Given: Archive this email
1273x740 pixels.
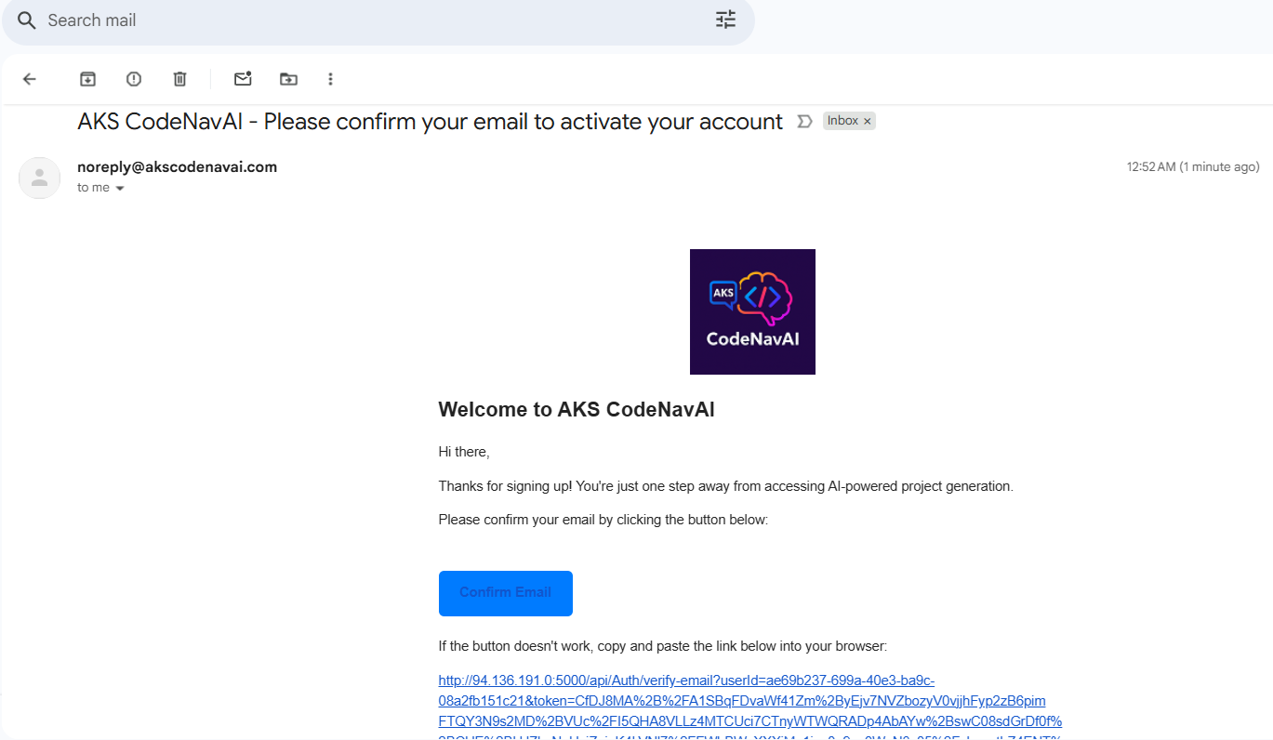Looking at the screenshot, I should pos(87,79).
